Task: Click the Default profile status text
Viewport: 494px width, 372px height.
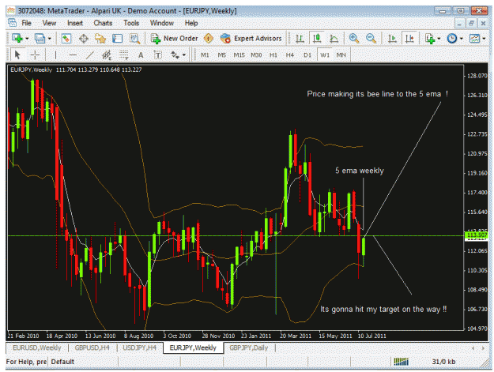Action: click(62, 362)
